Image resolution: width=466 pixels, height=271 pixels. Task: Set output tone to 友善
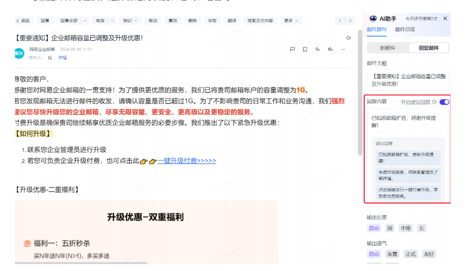[392, 254]
